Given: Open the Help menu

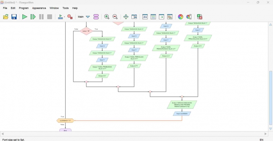Looking at the screenshot, I should coord(75,8).
